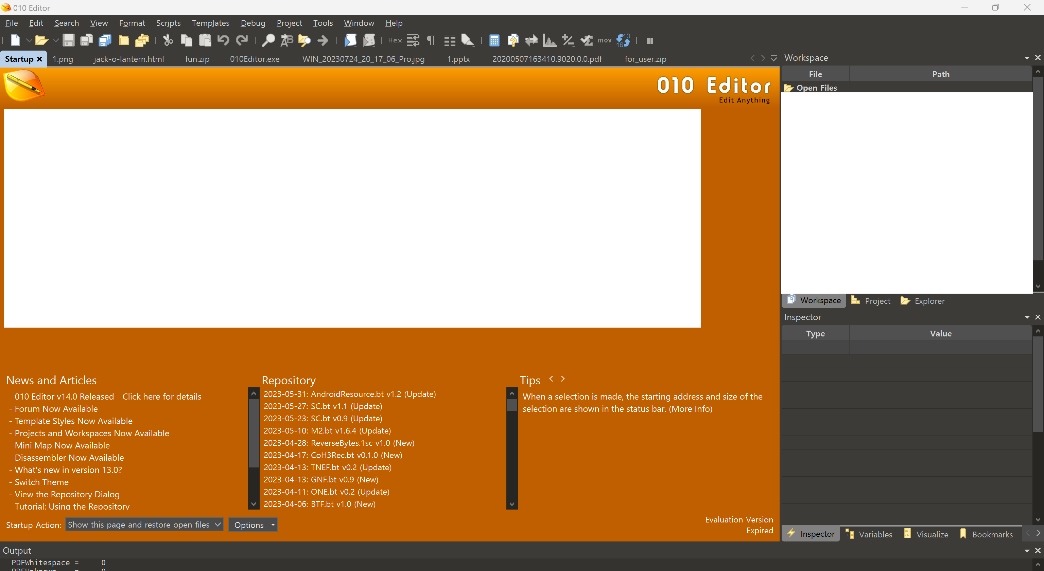Click the pause icon in toolbar
The image size is (1044, 571).
click(x=650, y=40)
